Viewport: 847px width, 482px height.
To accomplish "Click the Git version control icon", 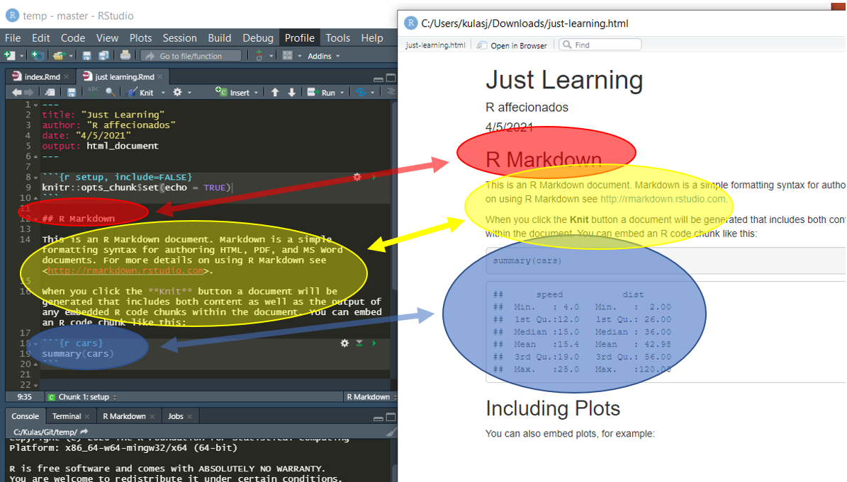I will [x=259, y=55].
